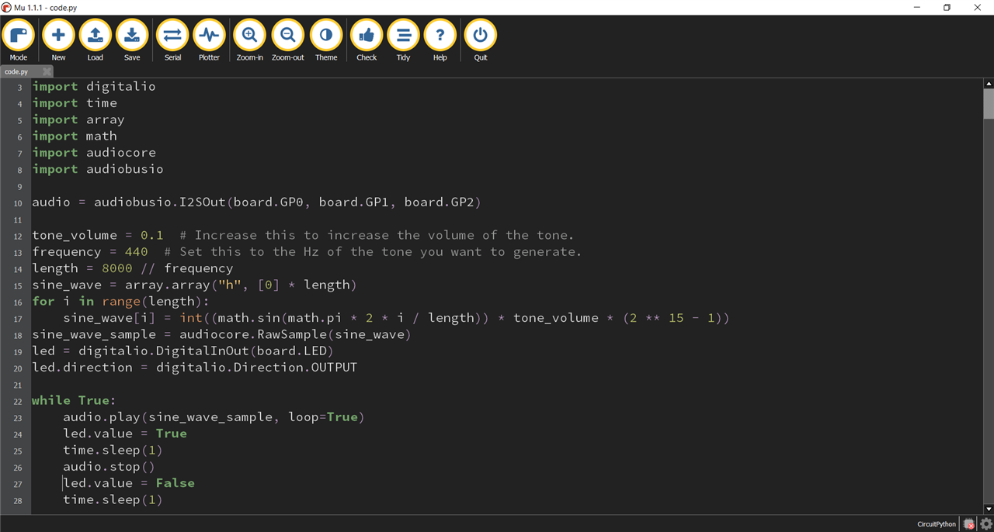Click line 8 'import audiobusio'
Viewport: 994px width, 532px height.
coord(98,169)
